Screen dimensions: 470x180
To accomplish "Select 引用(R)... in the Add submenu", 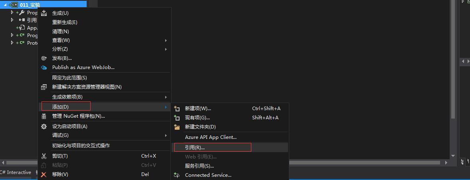I will [x=230, y=147].
